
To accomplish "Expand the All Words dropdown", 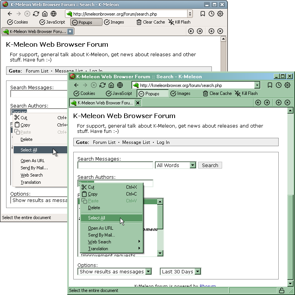I will [192, 165].
